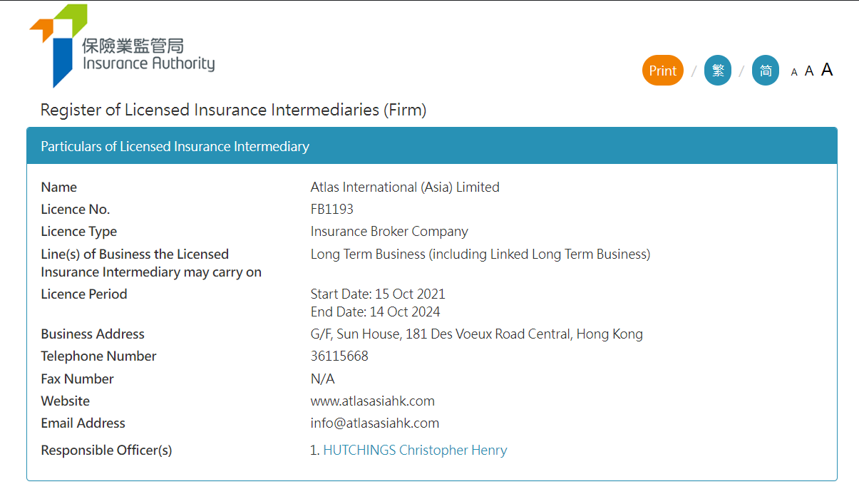Click the Insurance Broker Company licence type
859x489 pixels.
(389, 232)
